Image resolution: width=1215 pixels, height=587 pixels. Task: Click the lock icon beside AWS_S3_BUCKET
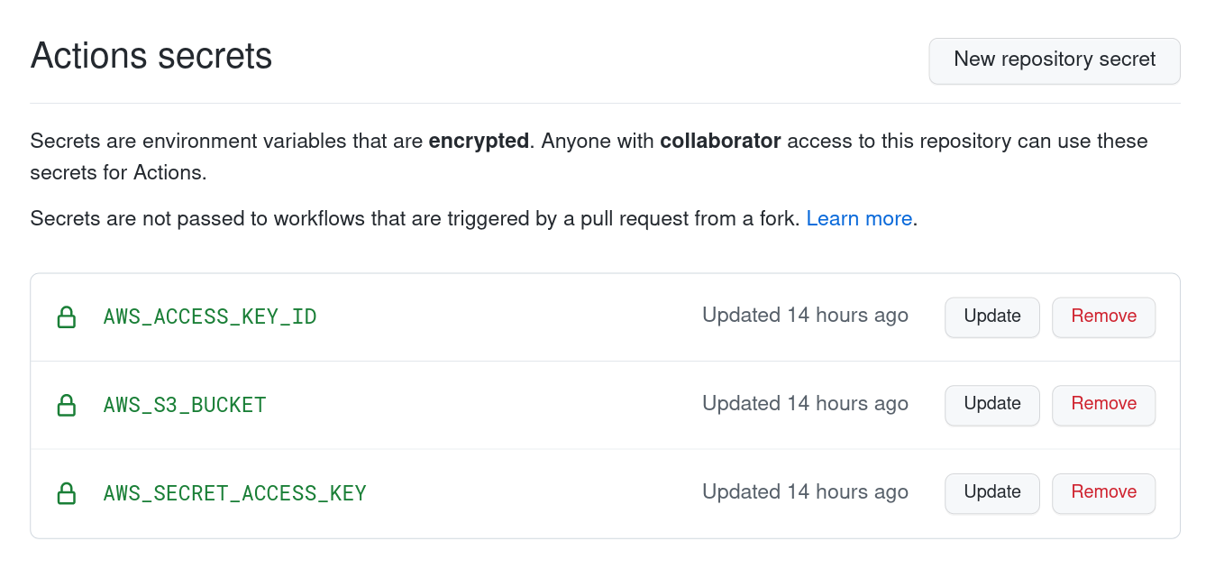pos(67,405)
